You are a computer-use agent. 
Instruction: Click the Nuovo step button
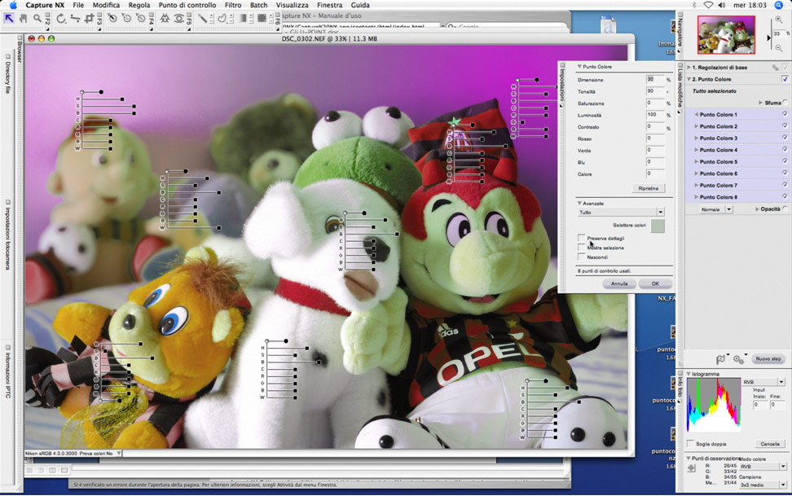[768, 358]
